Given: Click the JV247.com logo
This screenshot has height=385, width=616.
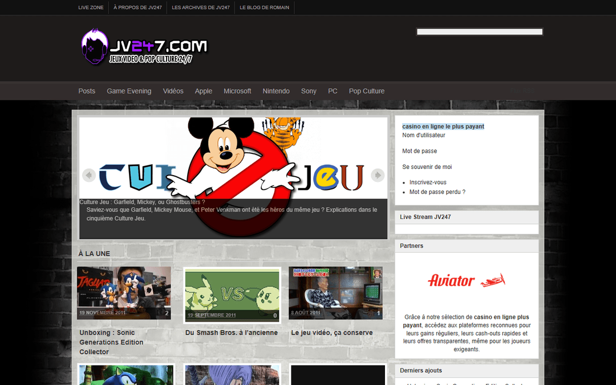Looking at the screenshot, I should pyautogui.click(x=144, y=47).
